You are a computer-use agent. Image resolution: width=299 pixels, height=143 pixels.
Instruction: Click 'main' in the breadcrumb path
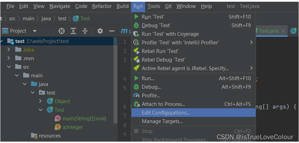tap(29, 19)
